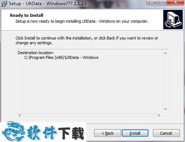Click the Setup - UltData title bar text
Screen dimensions: 185x142
tap(47, 3)
